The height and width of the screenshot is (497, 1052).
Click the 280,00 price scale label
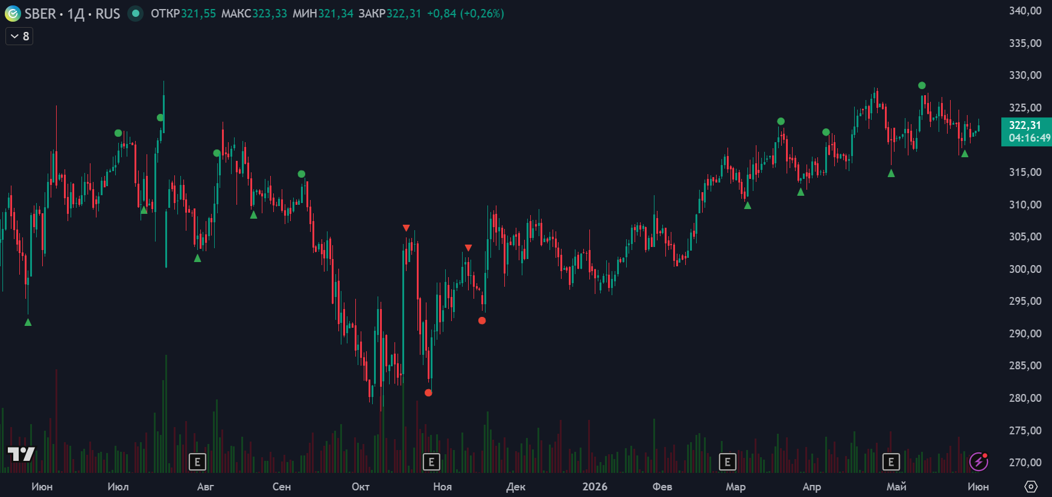(x=1025, y=398)
